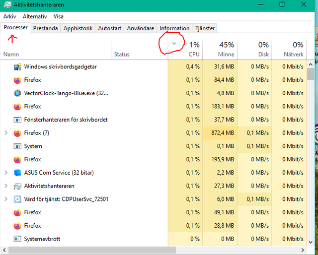The height and width of the screenshot is (255, 318).
Task: Open the Autostart tab
Action: (x=110, y=28)
